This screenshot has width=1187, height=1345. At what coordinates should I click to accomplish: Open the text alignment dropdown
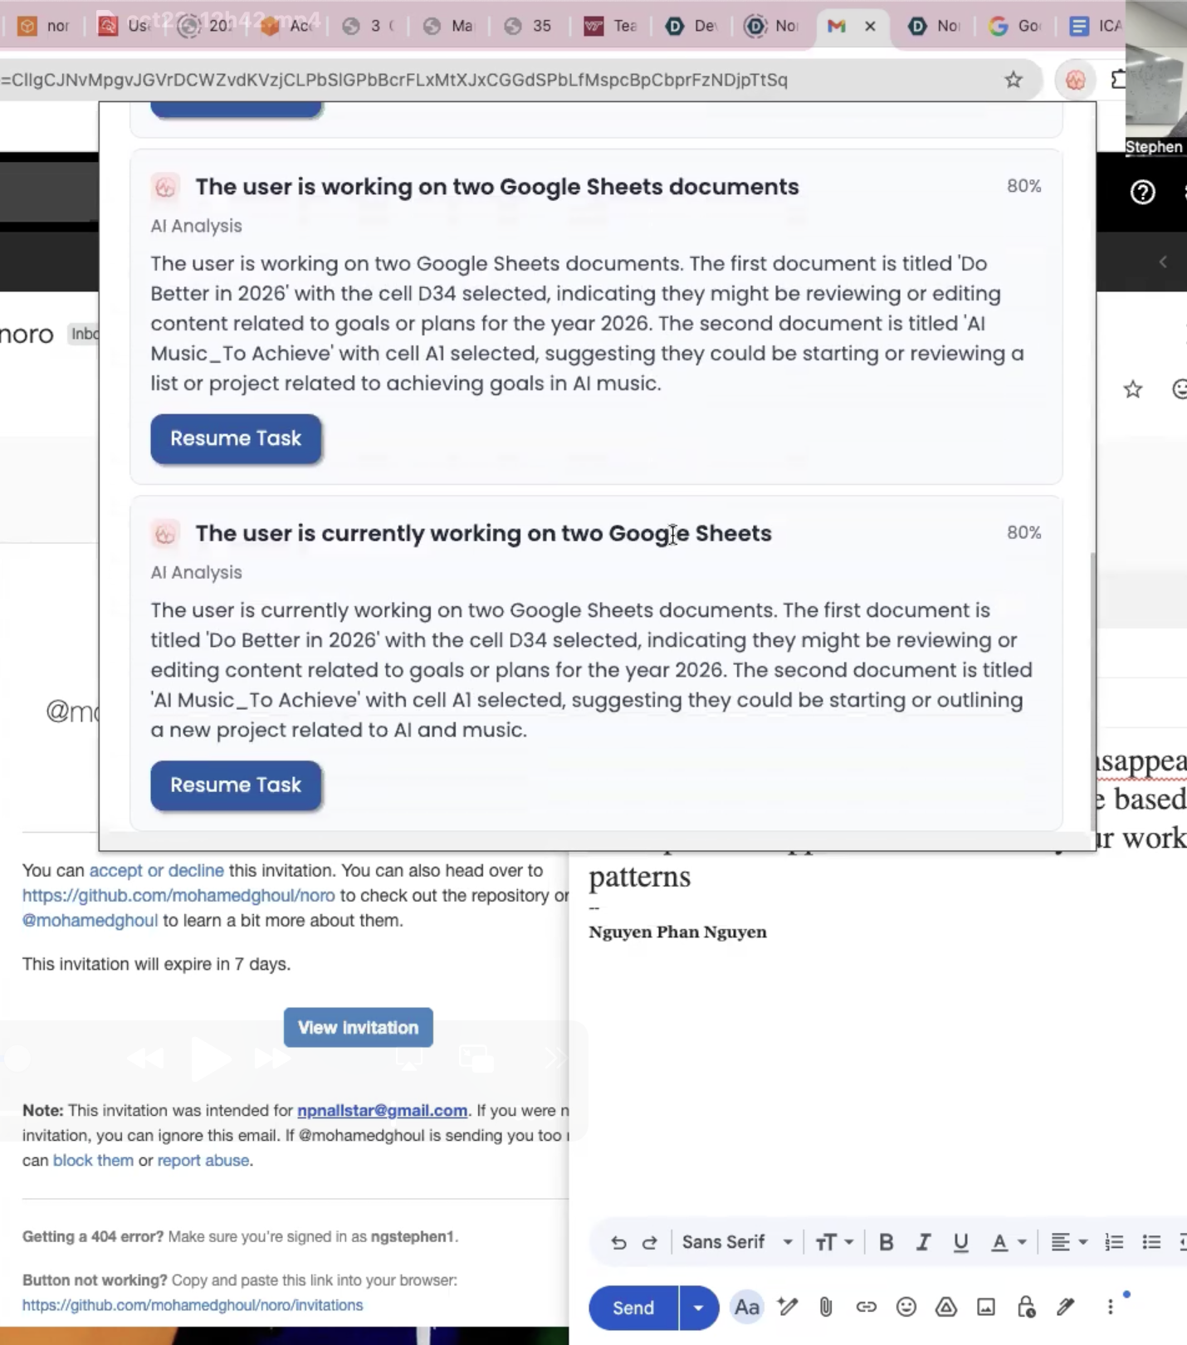(x=1069, y=1242)
